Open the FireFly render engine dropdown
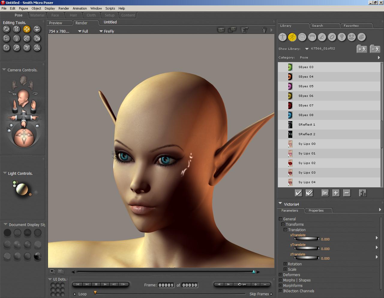Viewport: 384px width, 298px height. [x=101, y=31]
